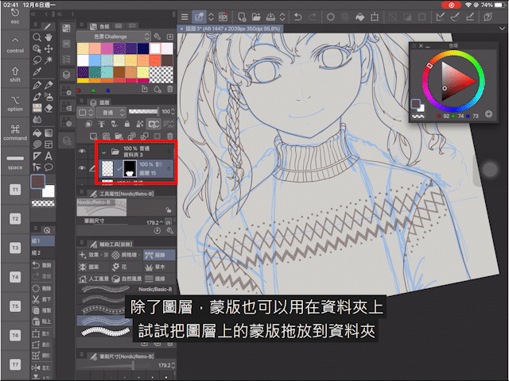This screenshot has width=509, height=381.
Task: Select the Fill bucket tool
Action: tap(37, 133)
